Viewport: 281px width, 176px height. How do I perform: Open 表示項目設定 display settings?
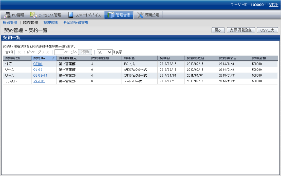(x=241, y=30)
